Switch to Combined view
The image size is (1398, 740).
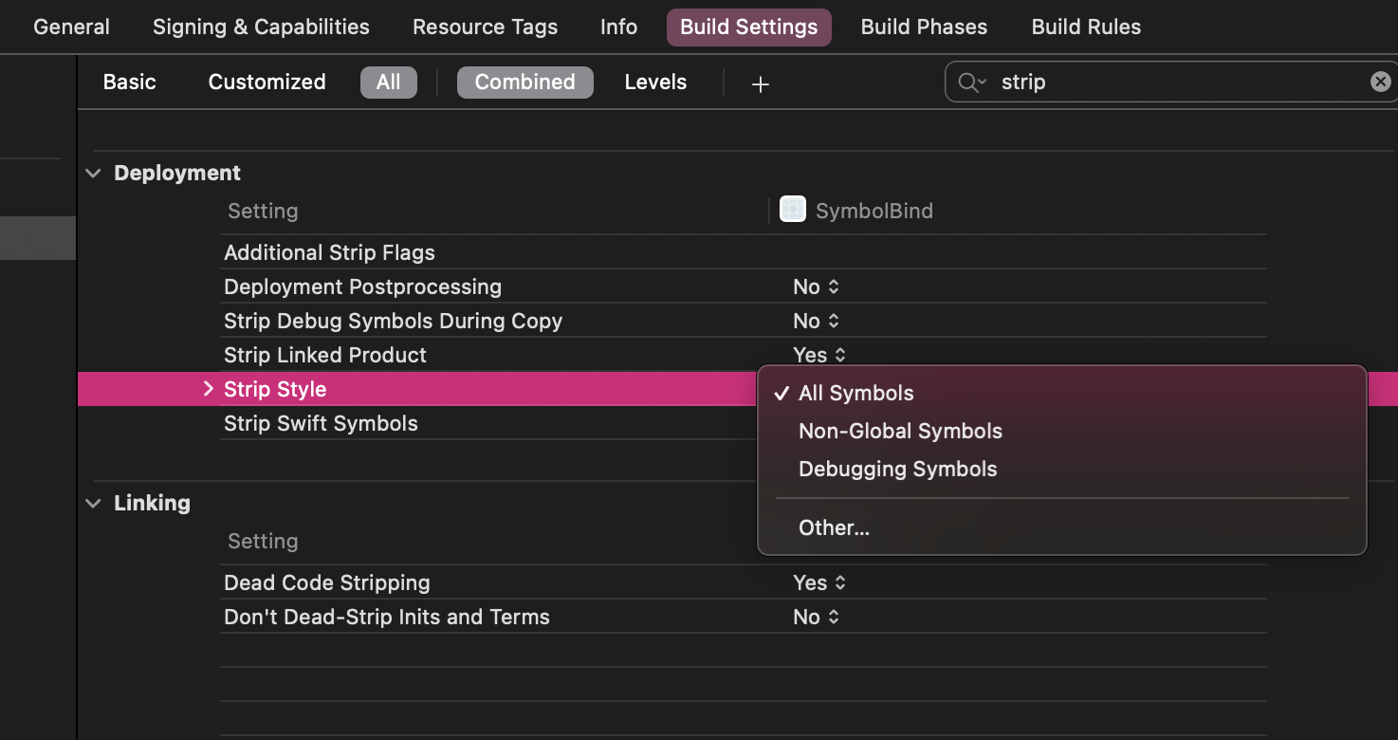tap(525, 83)
